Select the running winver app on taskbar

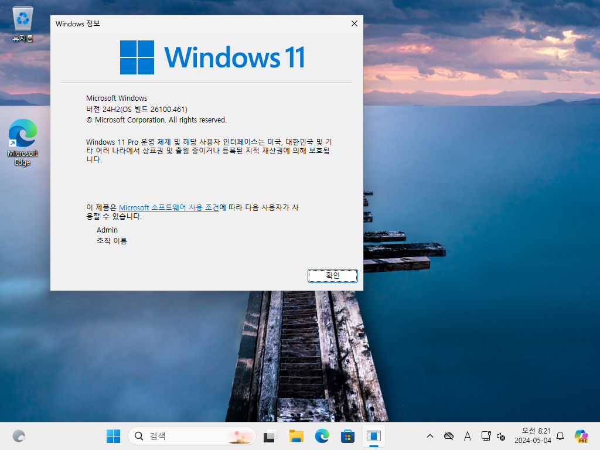373,436
